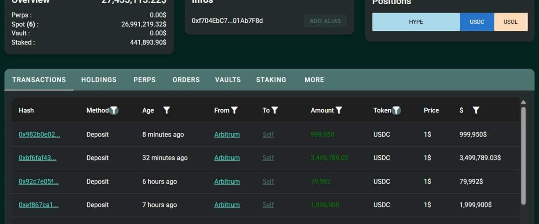
Task: Open the Perps tab
Action: point(145,80)
